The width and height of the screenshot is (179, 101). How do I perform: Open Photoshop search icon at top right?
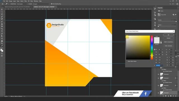tap(170, 4)
